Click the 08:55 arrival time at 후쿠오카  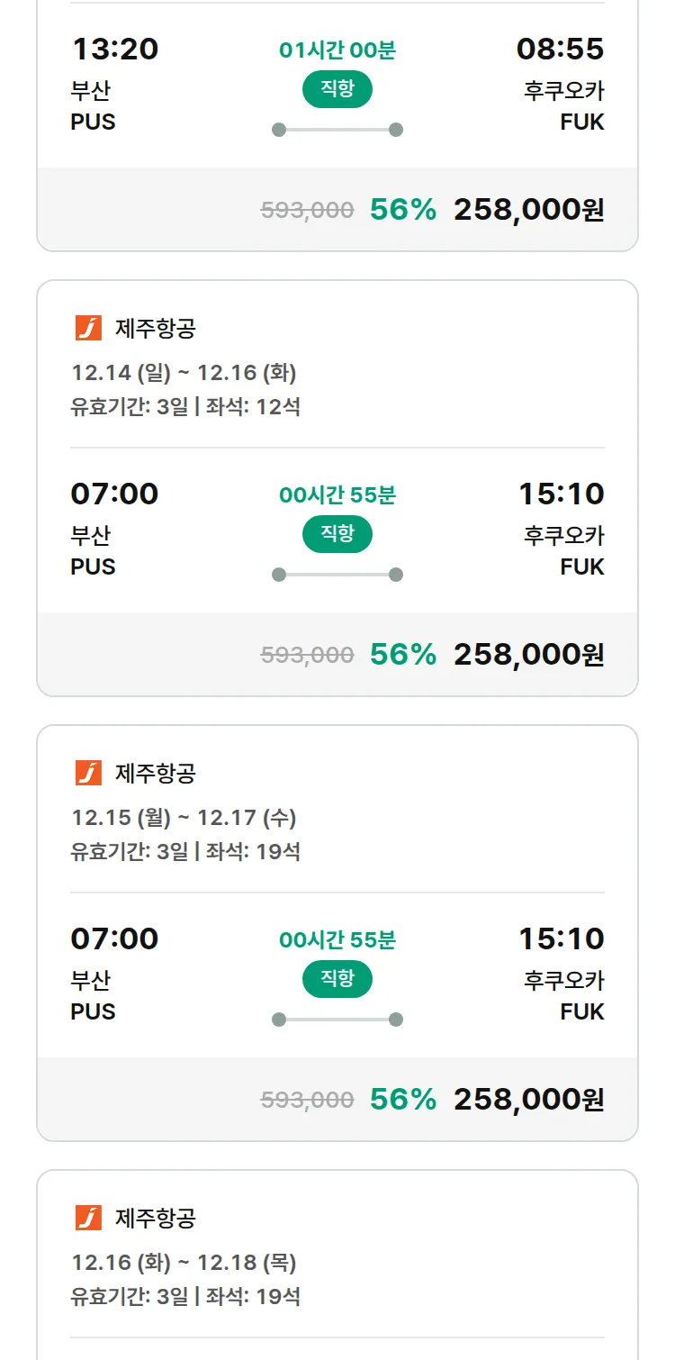pos(560,50)
